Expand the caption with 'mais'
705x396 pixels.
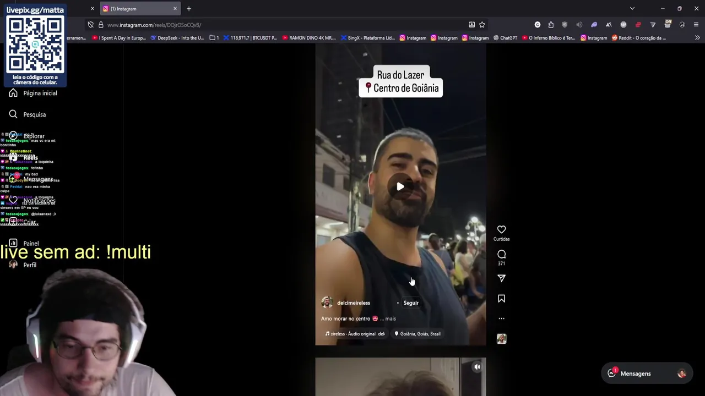391,318
